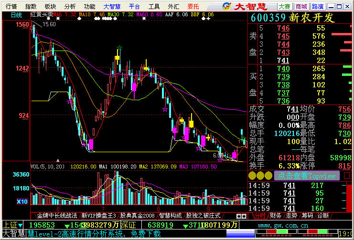The width and height of the screenshot is (354, 240).
Task: Open the 分析 menu
Action: click(x=70, y=7)
